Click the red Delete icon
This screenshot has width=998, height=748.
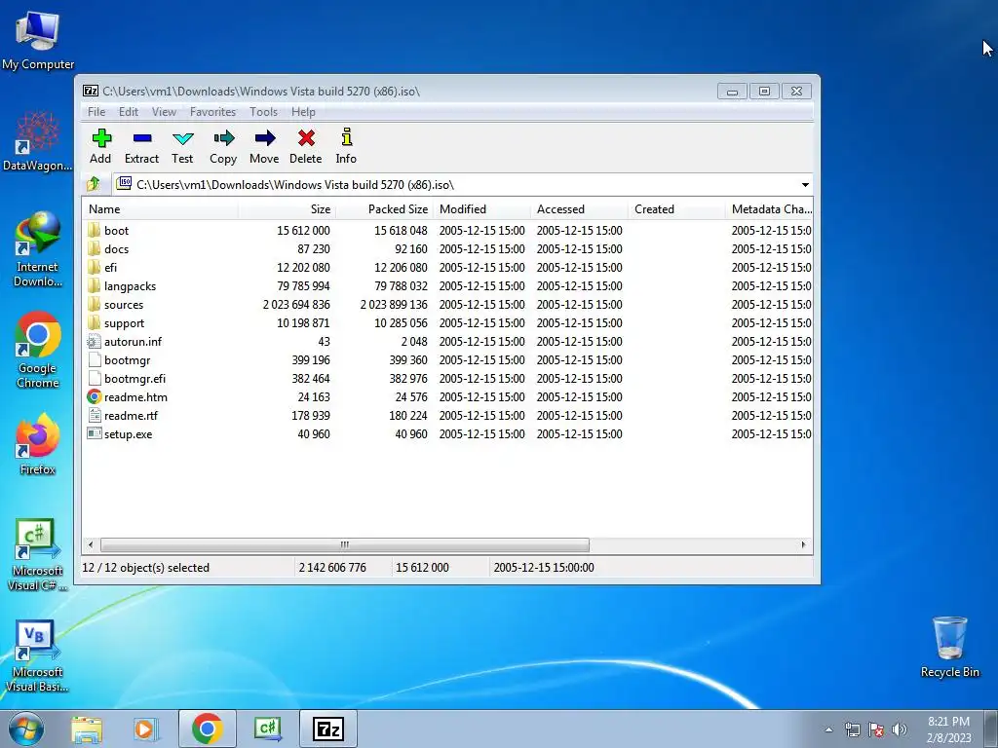coord(306,138)
